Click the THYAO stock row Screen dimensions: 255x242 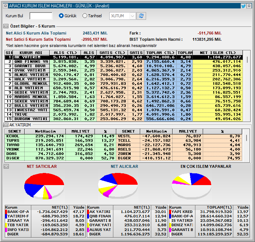pos(60,145)
